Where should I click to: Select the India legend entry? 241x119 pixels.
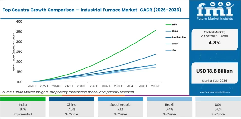172,25
